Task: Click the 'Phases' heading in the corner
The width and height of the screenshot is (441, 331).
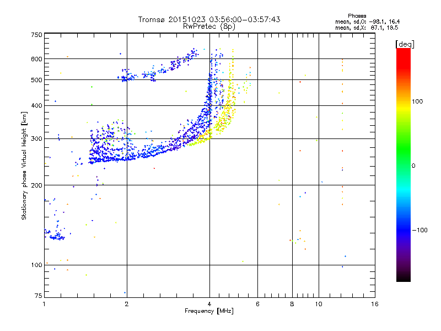Action: 357,16
